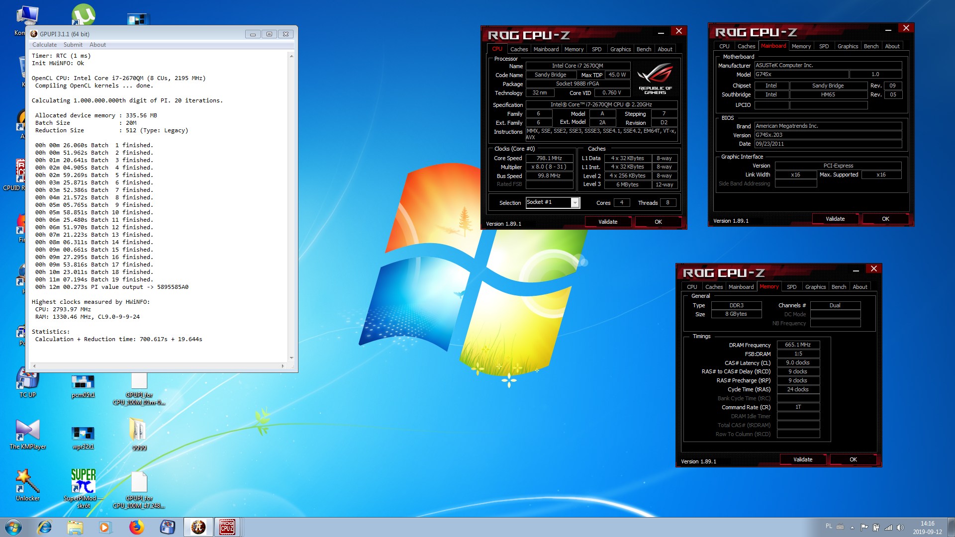Minimize the Memory CPU-Z window
Image resolution: width=955 pixels, height=537 pixels.
click(856, 270)
